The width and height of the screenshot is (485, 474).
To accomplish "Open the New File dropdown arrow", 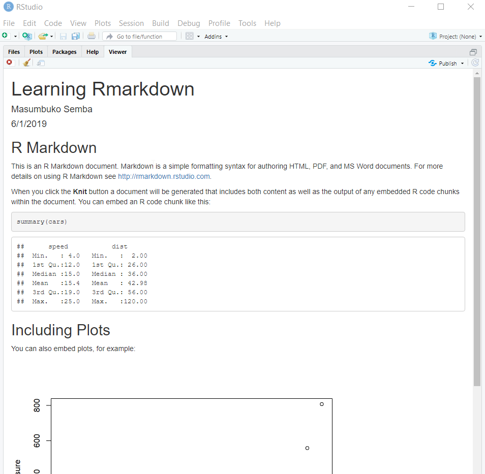I will pyautogui.click(x=15, y=37).
